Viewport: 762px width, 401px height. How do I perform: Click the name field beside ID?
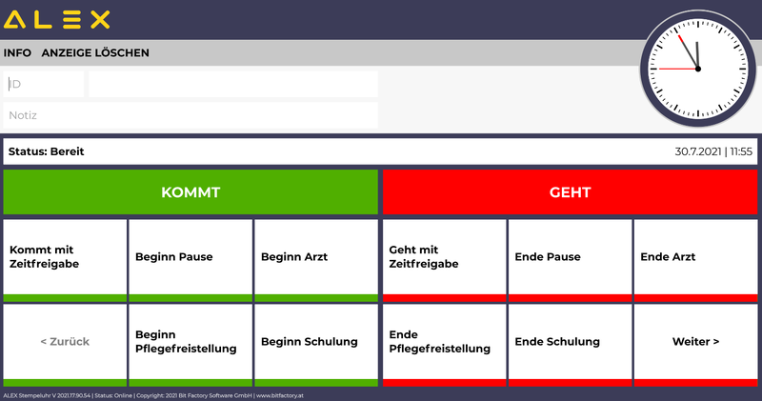[x=233, y=84]
